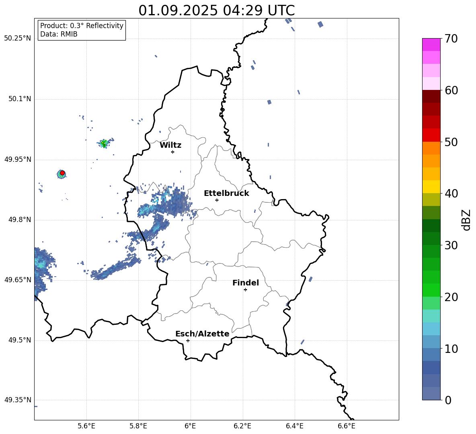Click the cross marker below Esch/Alzette
The width and height of the screenshot is (476, 434).
(188, 340)
